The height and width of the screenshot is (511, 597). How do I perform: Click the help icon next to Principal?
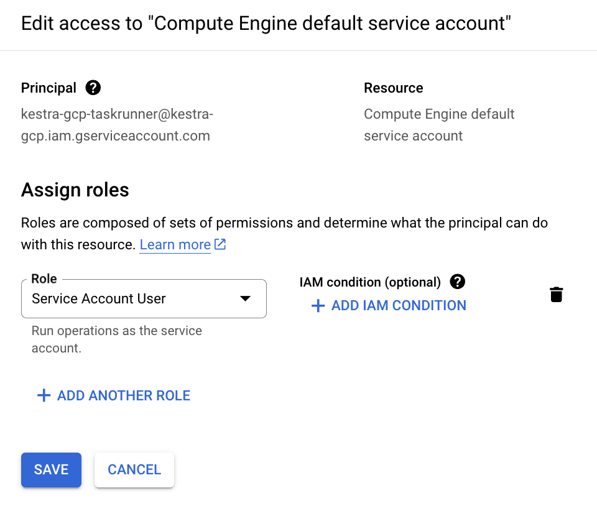[x=93, y=88]
